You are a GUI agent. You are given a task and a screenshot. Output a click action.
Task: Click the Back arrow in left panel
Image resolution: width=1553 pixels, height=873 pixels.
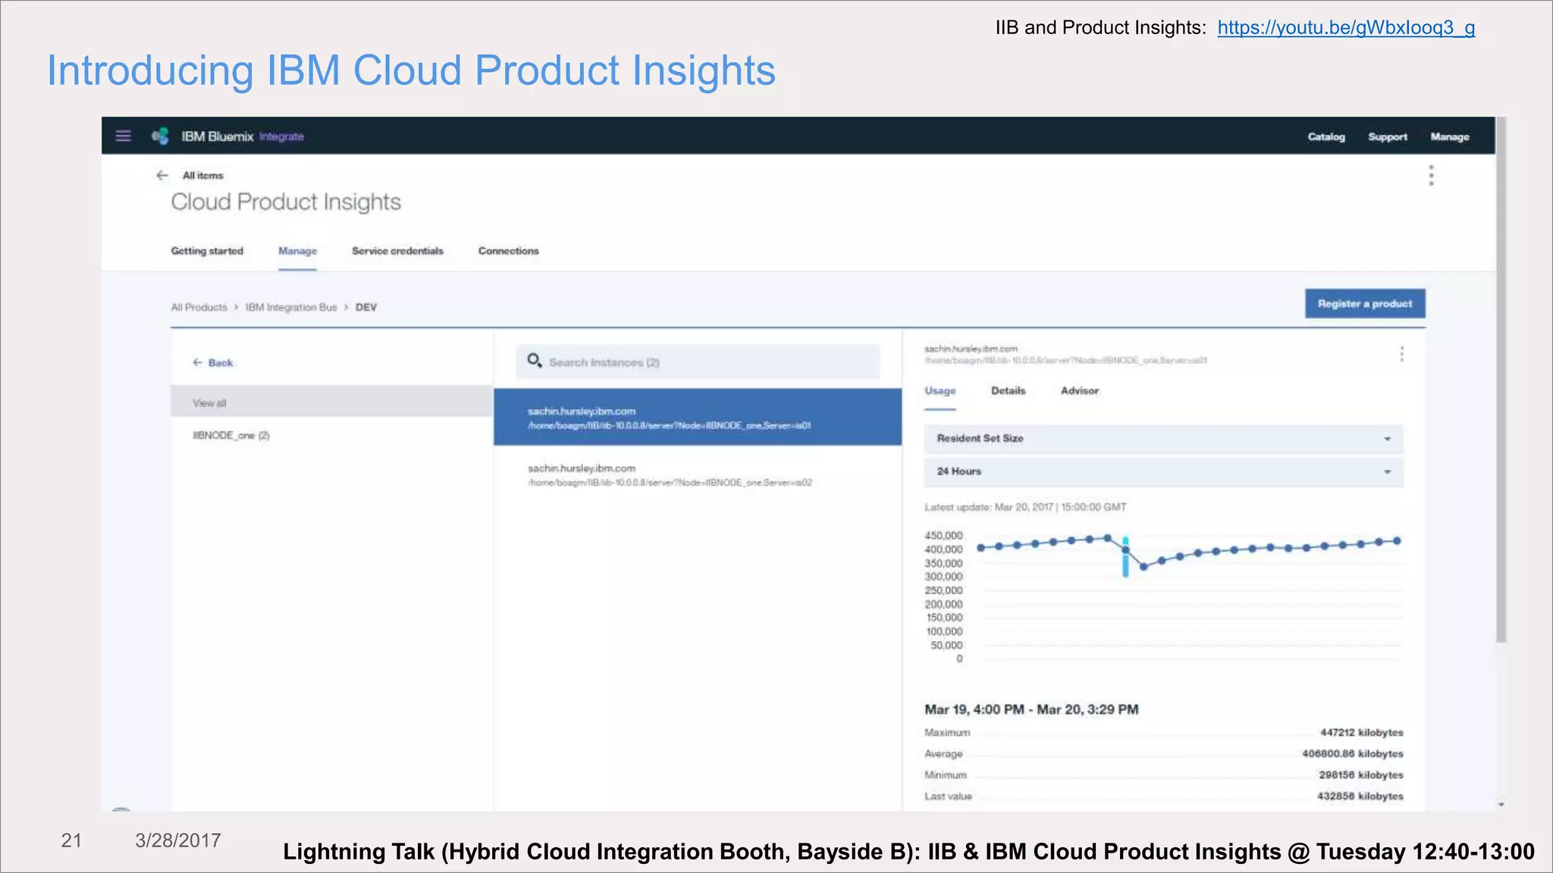[x=197, y=363]
